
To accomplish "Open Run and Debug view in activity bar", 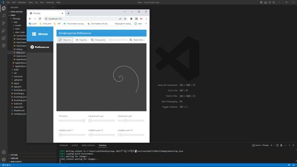I will [4, 31].
